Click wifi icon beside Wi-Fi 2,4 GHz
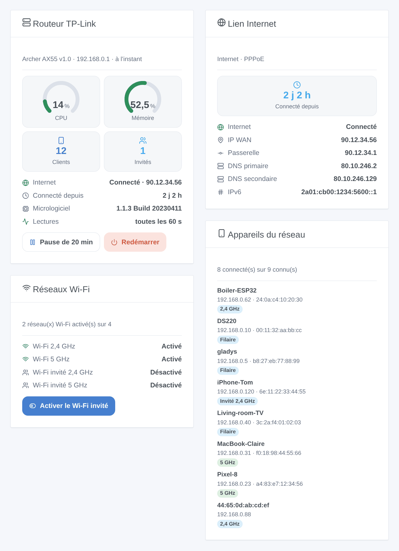 tap(26, 347)
